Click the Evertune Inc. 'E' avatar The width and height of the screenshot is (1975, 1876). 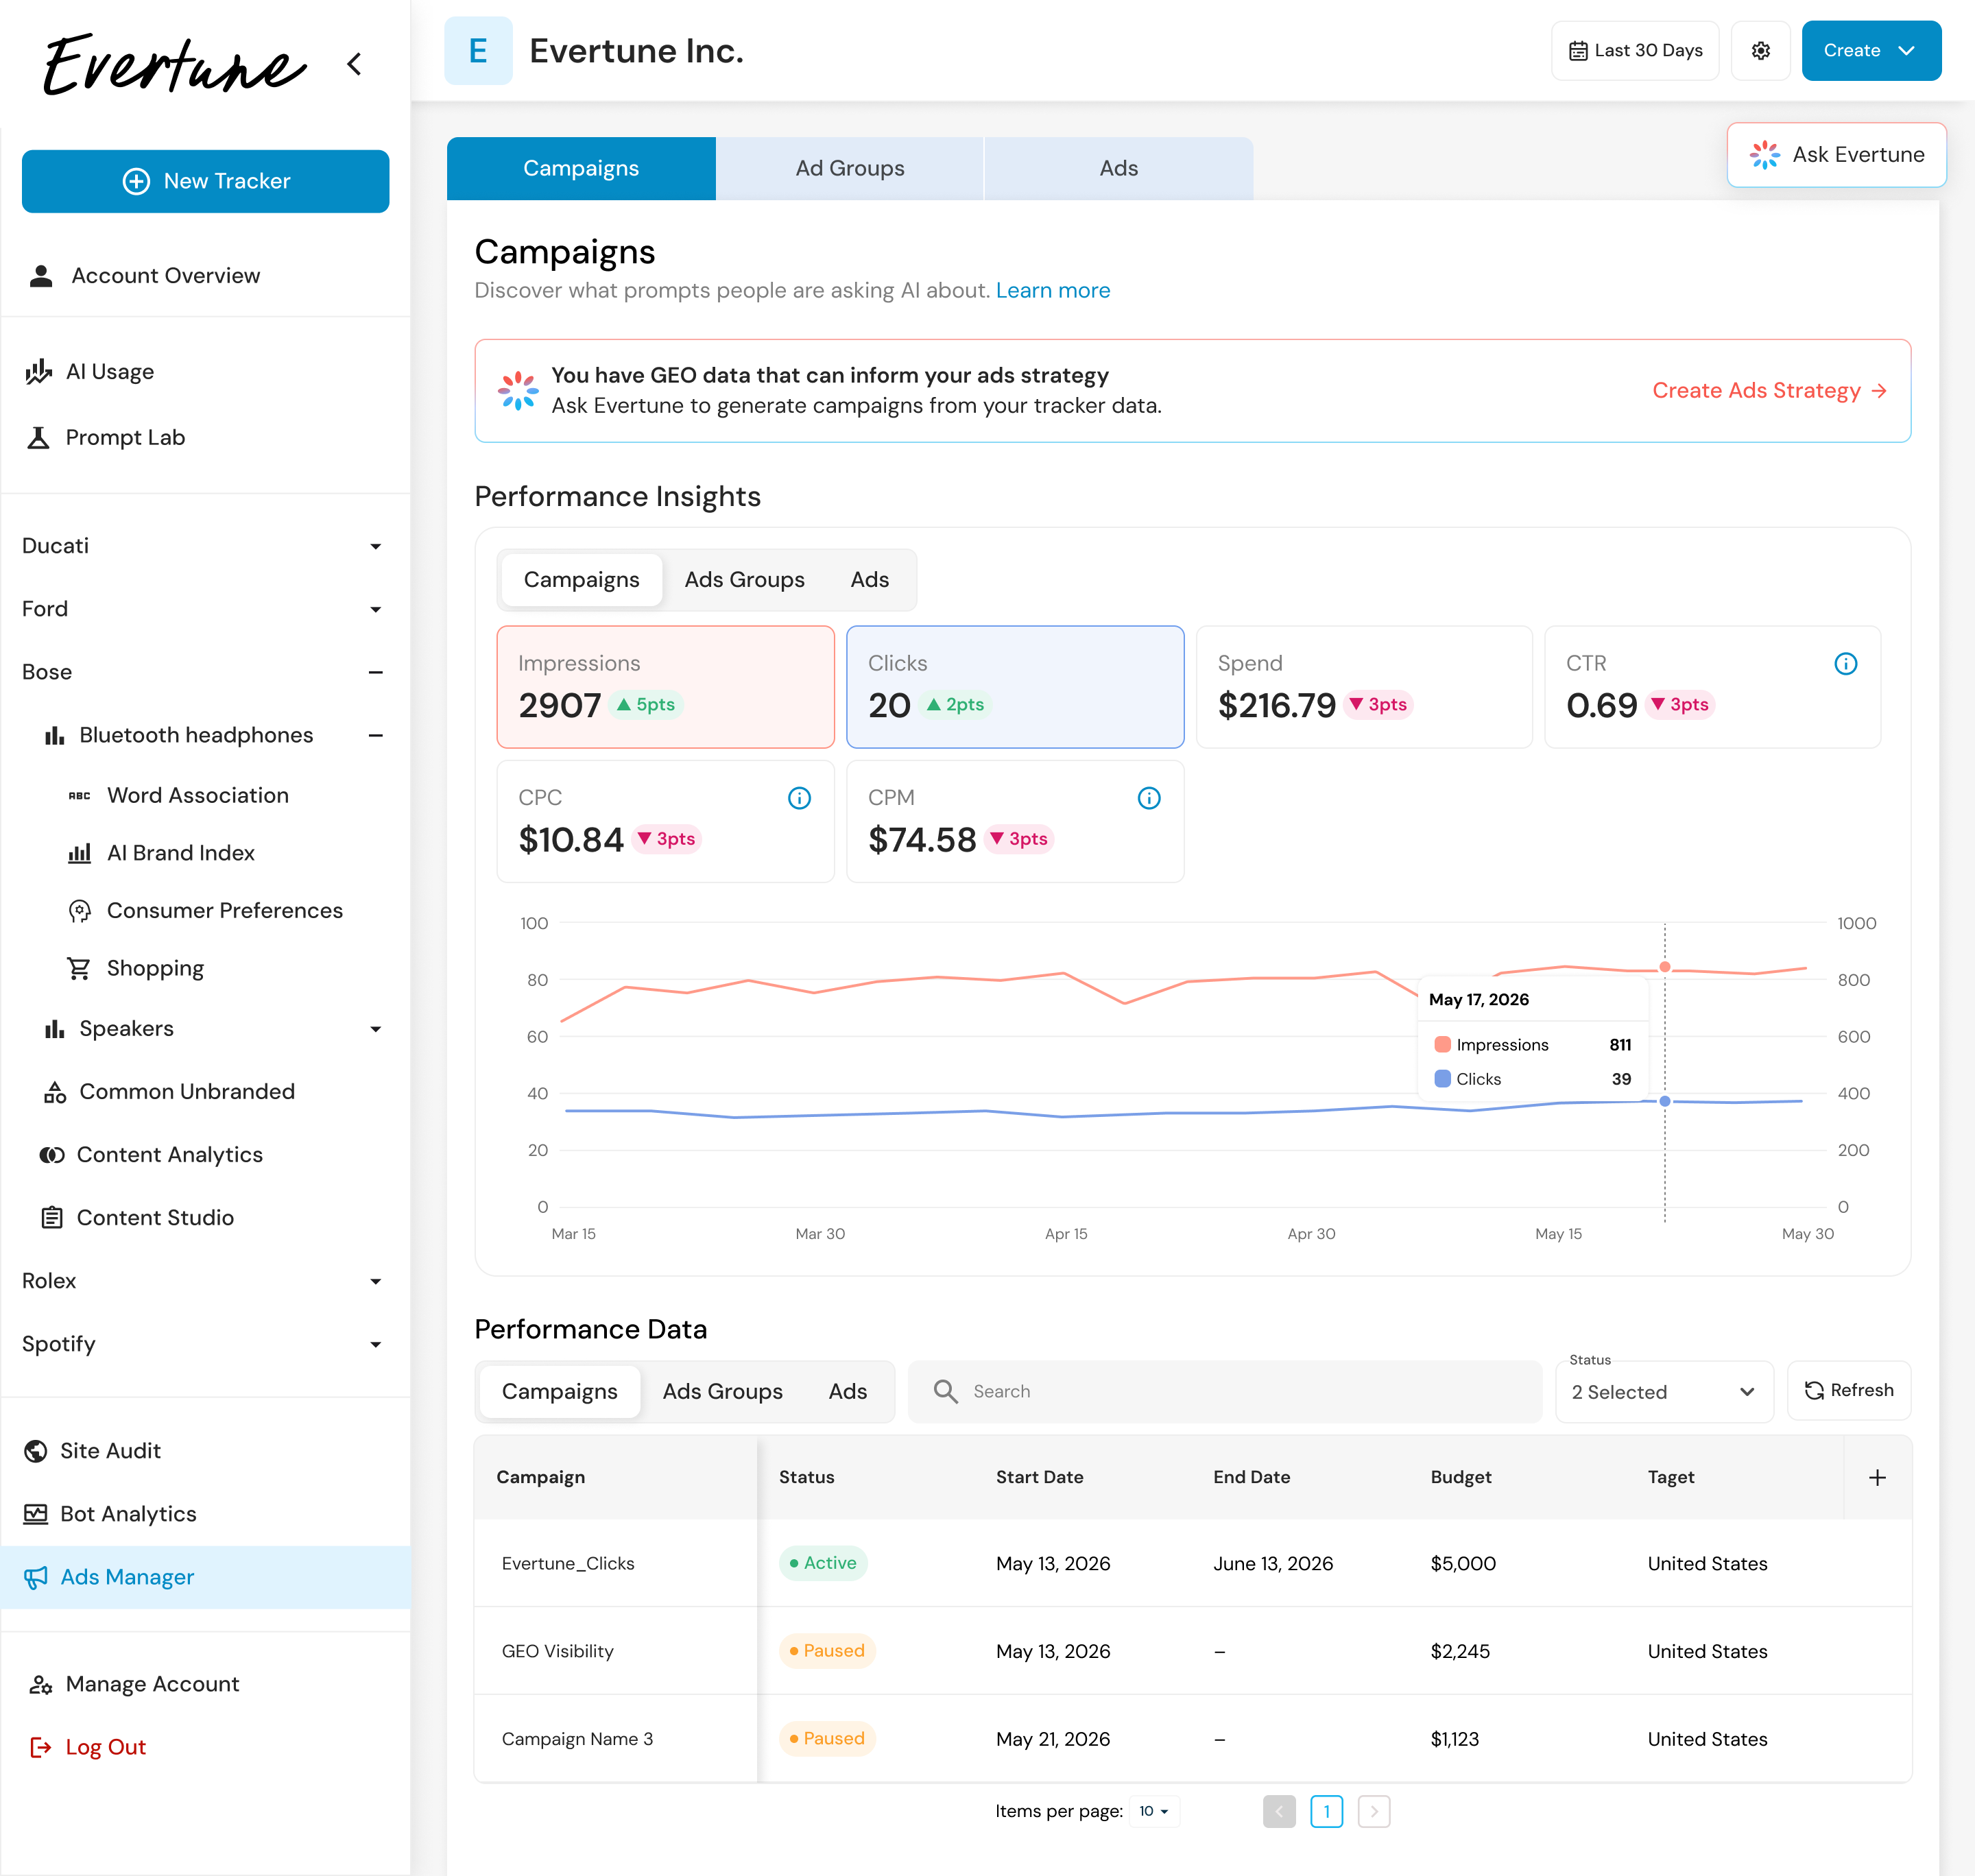(478, 50)
